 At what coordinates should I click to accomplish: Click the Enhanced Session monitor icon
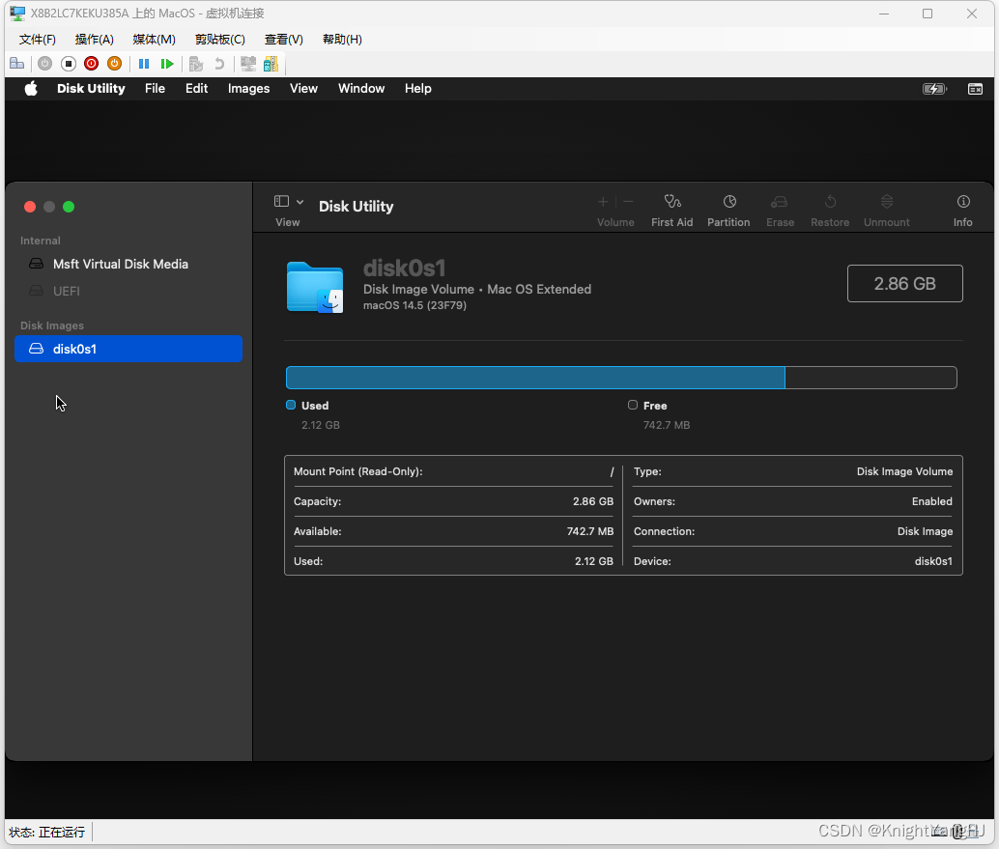click(248, 64)
